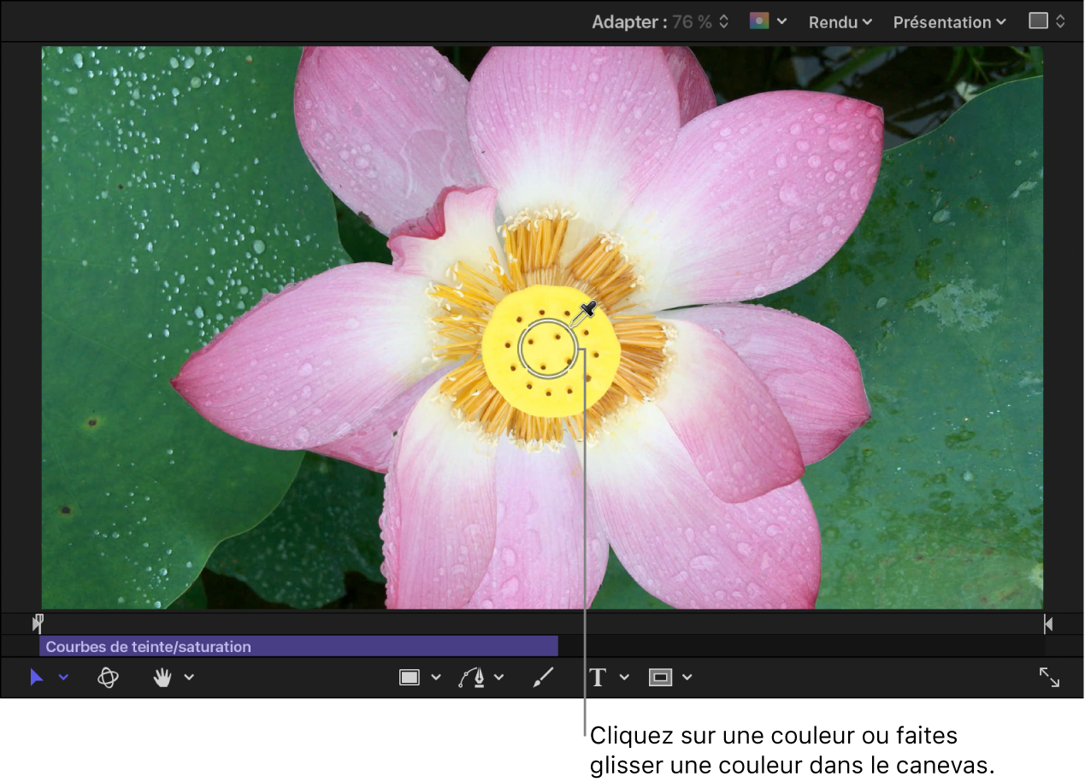Screen dimensions: 1085x782
Task: Sample the yellow flower center color
Action: [x=549, y=350]
